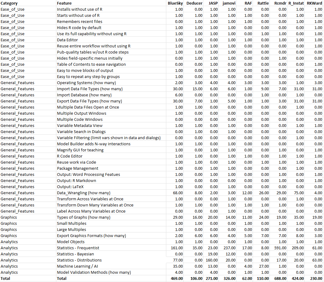The image size is (324, 282).
Task: Select the 'Small Multiples' feature cell
Action: point(71,223)
